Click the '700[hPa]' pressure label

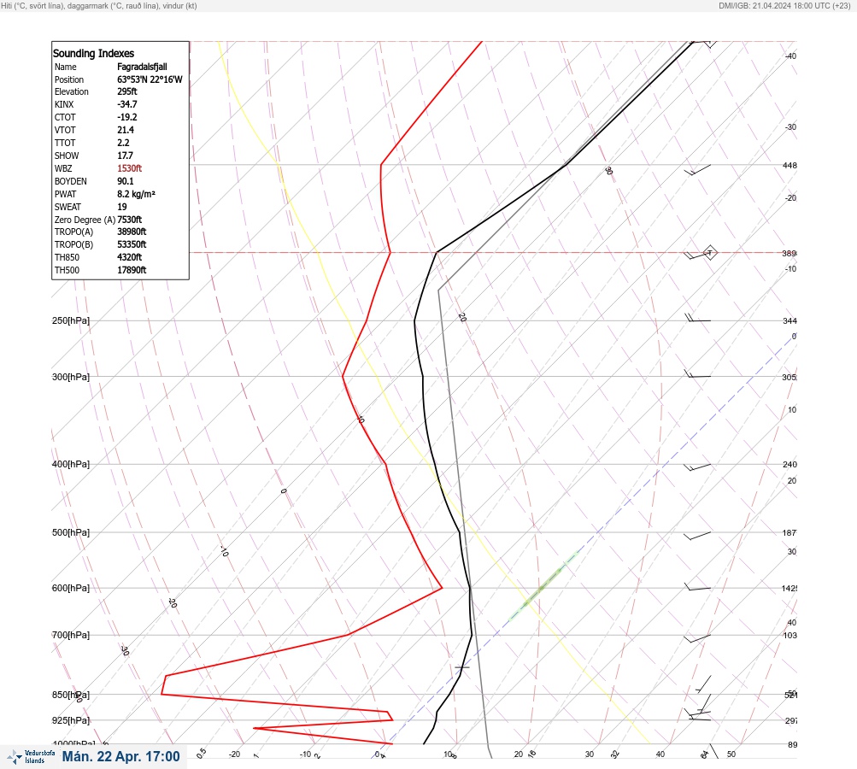pos(71,635)
